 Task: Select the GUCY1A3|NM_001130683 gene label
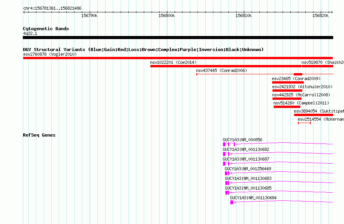click(x=249, y=178)
